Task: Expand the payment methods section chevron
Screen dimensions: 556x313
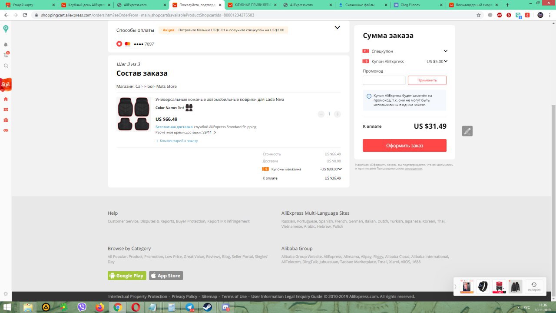Action: click(x=337, y=27)
